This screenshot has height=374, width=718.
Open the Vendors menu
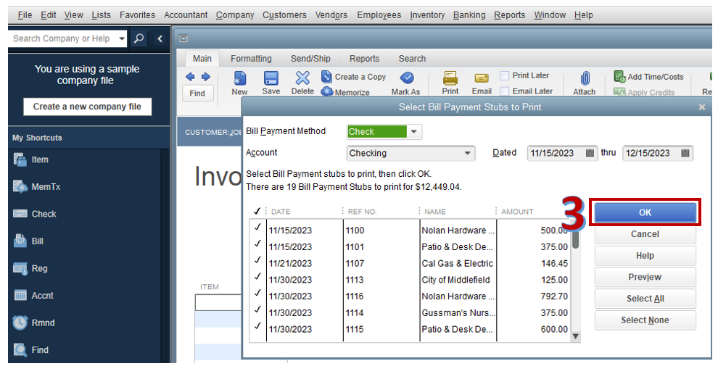pos(331,15)
